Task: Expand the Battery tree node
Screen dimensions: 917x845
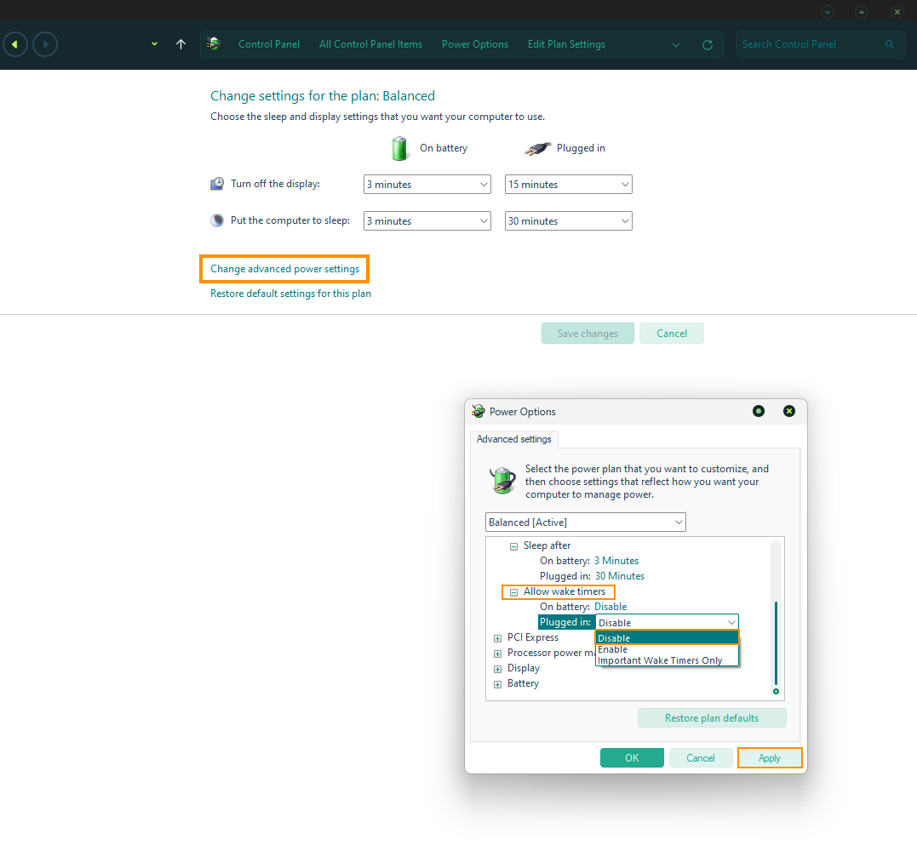Action: pyautogui.click(x=498, y=684)
